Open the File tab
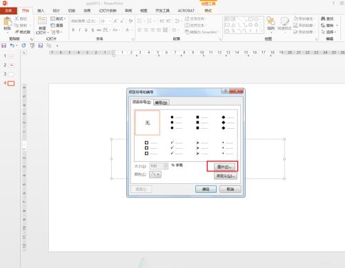 click(8, 10)
